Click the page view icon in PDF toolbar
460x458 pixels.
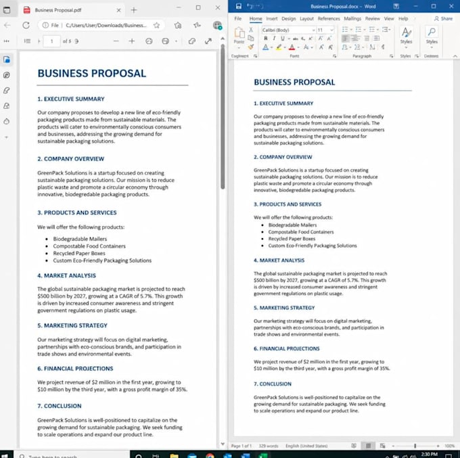(166, 41)
